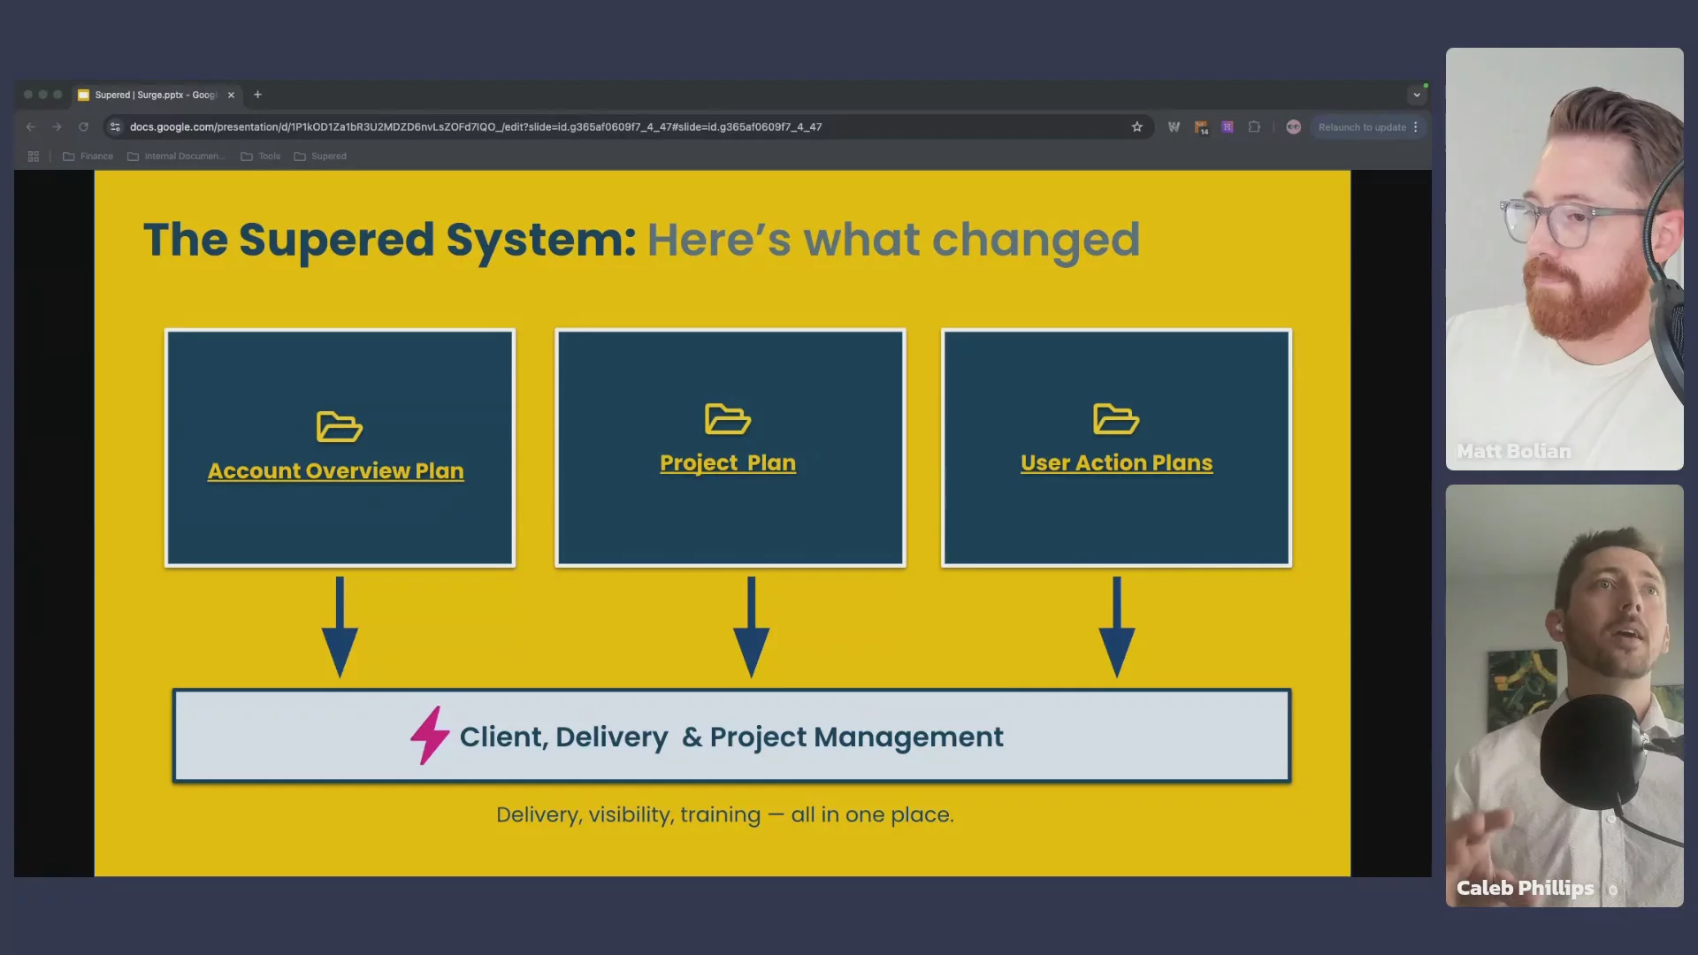1698x955 pixels.
Task: Bookmark this page with the star icon
Action: tap(1137, 127)
